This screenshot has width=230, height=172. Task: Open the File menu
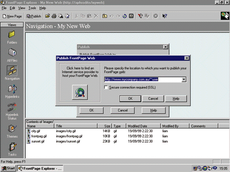click(4, 8)
